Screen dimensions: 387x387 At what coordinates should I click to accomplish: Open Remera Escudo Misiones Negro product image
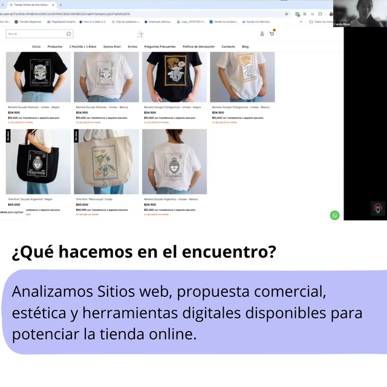(38, 77)
